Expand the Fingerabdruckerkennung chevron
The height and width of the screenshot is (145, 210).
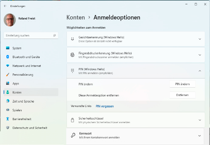pos(200,55)
